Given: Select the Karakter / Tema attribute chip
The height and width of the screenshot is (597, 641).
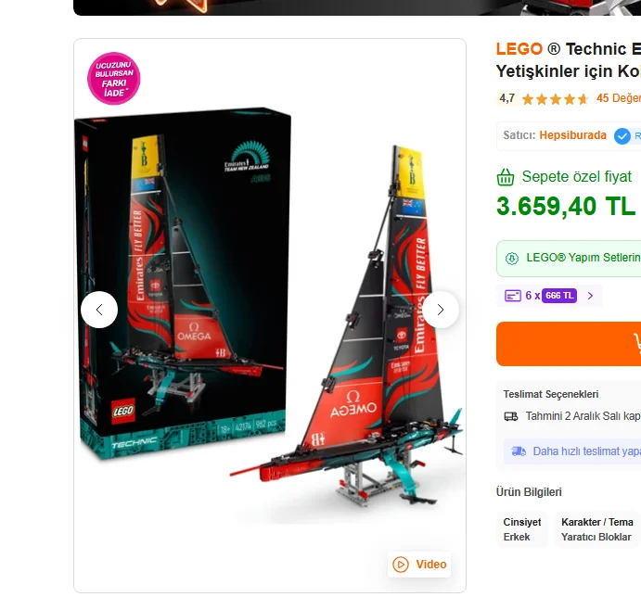Looking at the screenshot, I should tap(596, 529).
